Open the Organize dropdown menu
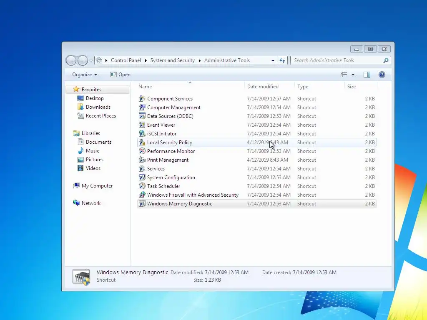The image size is (427, 320). click(x=84, y=75)
